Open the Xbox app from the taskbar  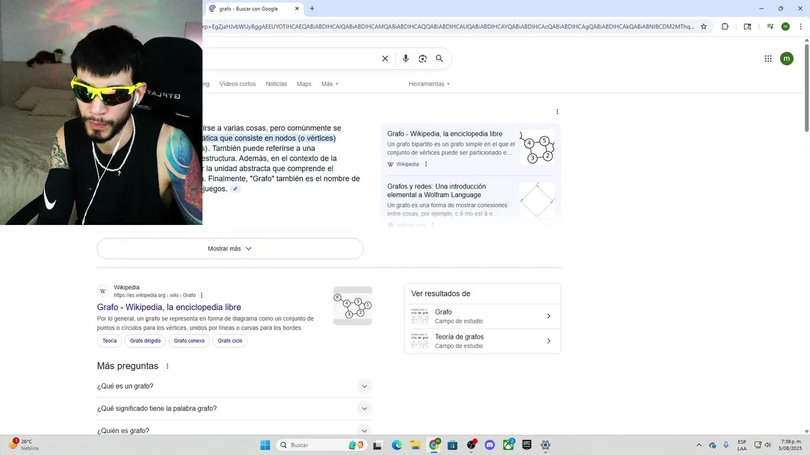tap(508, 445)
